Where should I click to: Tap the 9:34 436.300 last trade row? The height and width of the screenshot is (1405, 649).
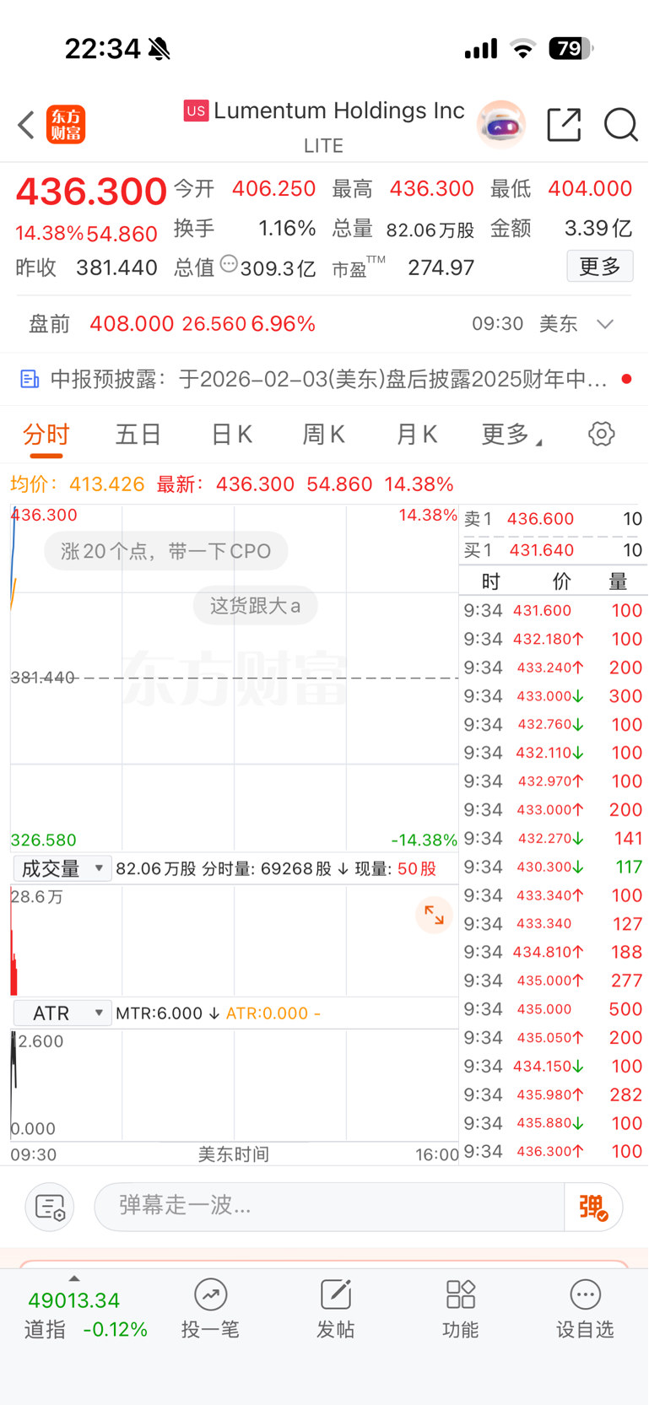(x=554, y=1151)
